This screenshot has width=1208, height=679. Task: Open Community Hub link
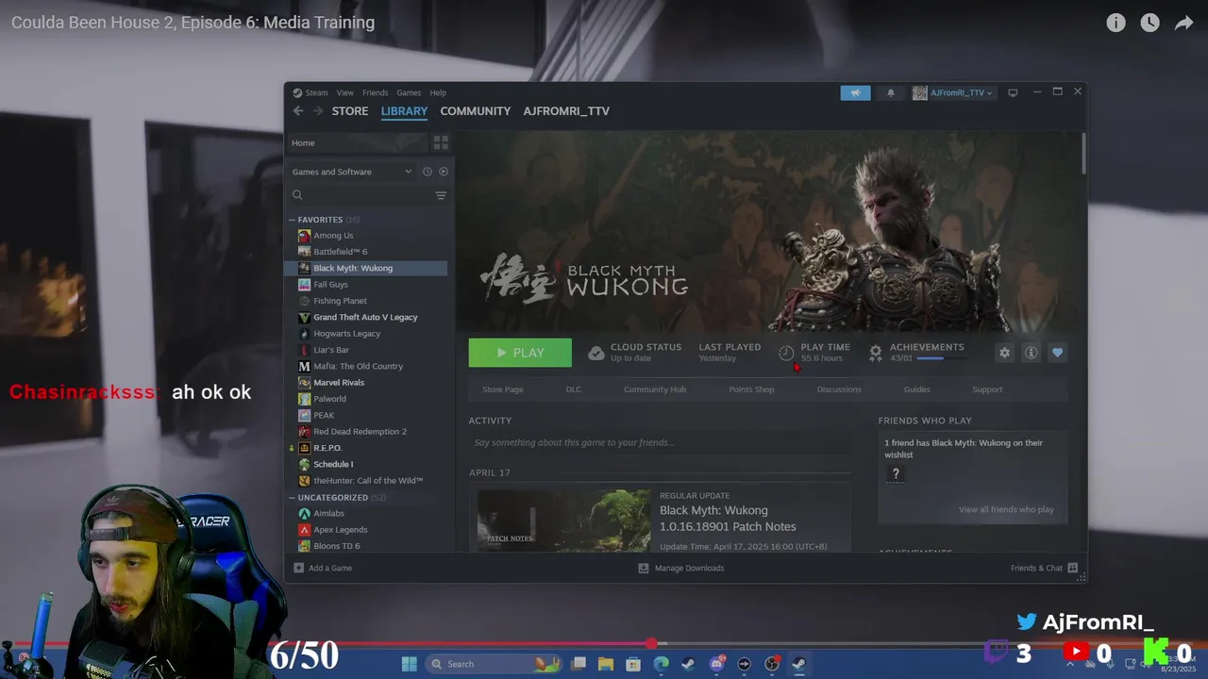point(655,389)
